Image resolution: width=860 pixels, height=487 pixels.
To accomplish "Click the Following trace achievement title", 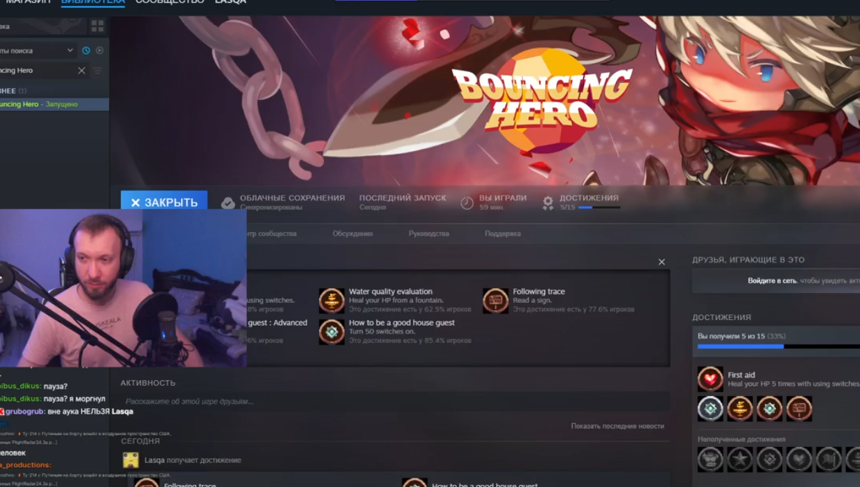I will coord(539,292).
